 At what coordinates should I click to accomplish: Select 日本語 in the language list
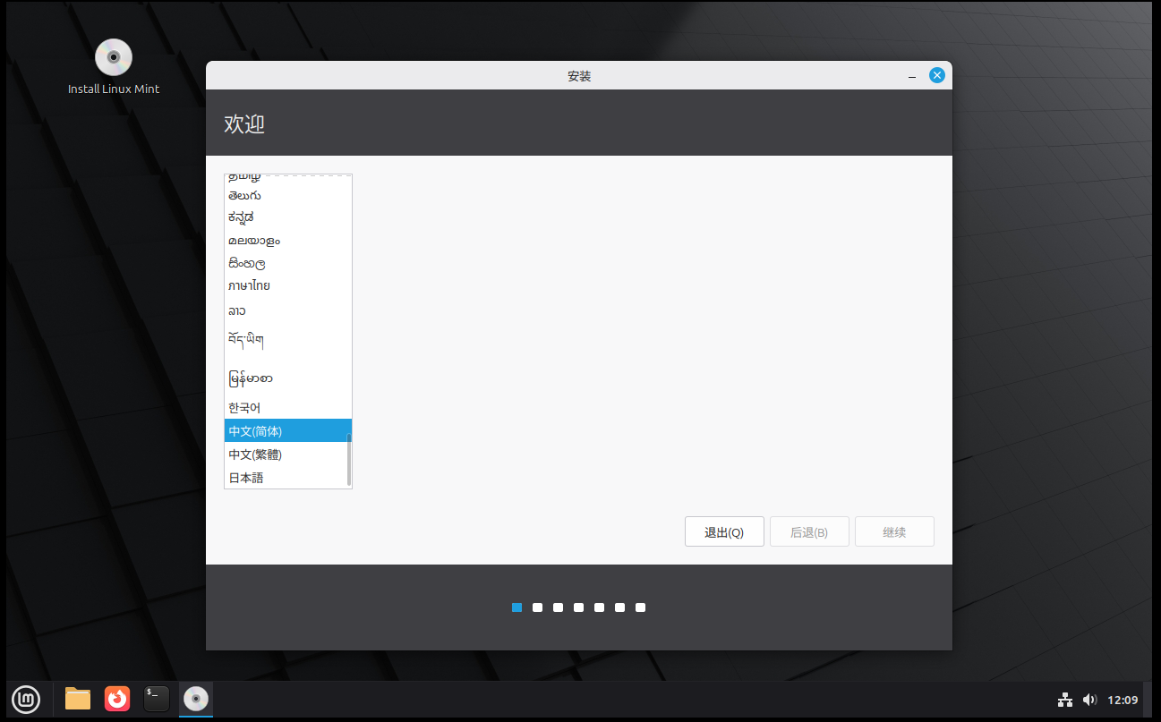(x=246, y=478)
